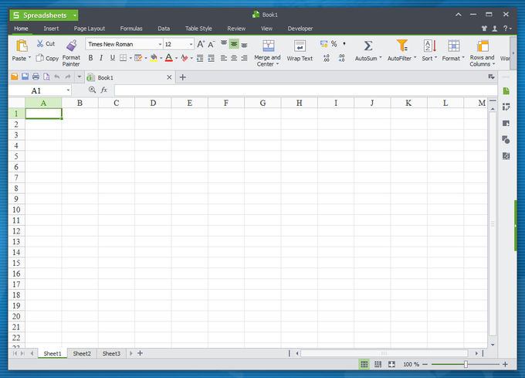Expand the borders dropdown arrow

130,58
